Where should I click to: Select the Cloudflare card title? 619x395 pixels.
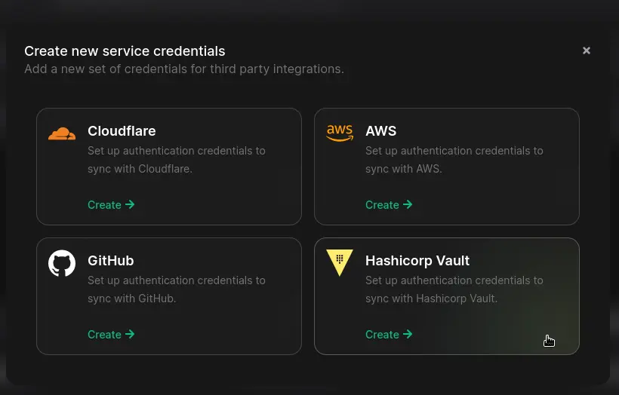(x=122, y=131)
